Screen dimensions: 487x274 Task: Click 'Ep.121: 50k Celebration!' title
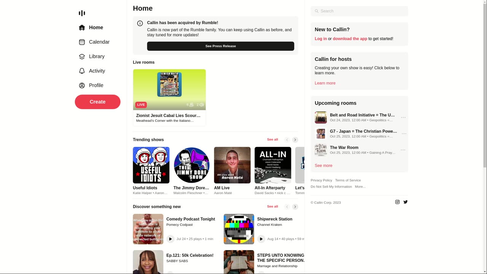190,255
